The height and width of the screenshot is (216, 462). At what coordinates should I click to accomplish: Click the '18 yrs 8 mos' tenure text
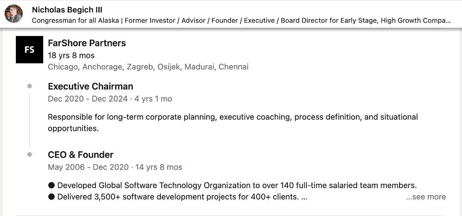point(71,55)
